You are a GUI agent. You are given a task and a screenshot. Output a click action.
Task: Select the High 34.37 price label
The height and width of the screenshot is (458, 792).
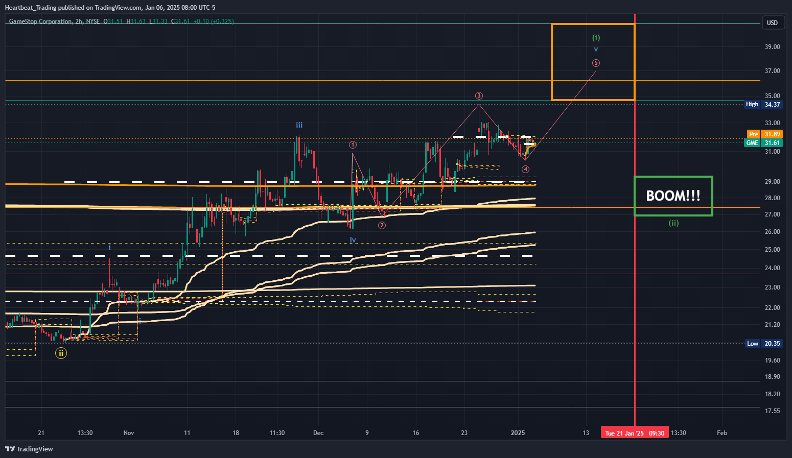[x=763, y=104]
